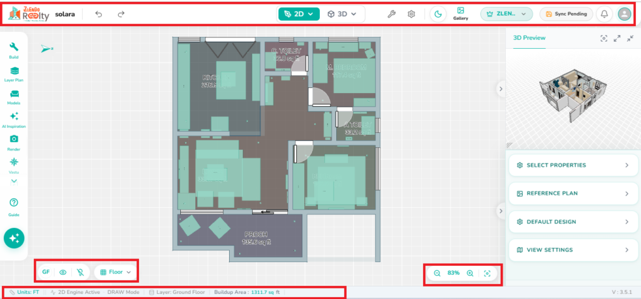This screenshot has height=299, width=641.
Task: Open the Vastu compass tool
Action: (x=14, y=165)
